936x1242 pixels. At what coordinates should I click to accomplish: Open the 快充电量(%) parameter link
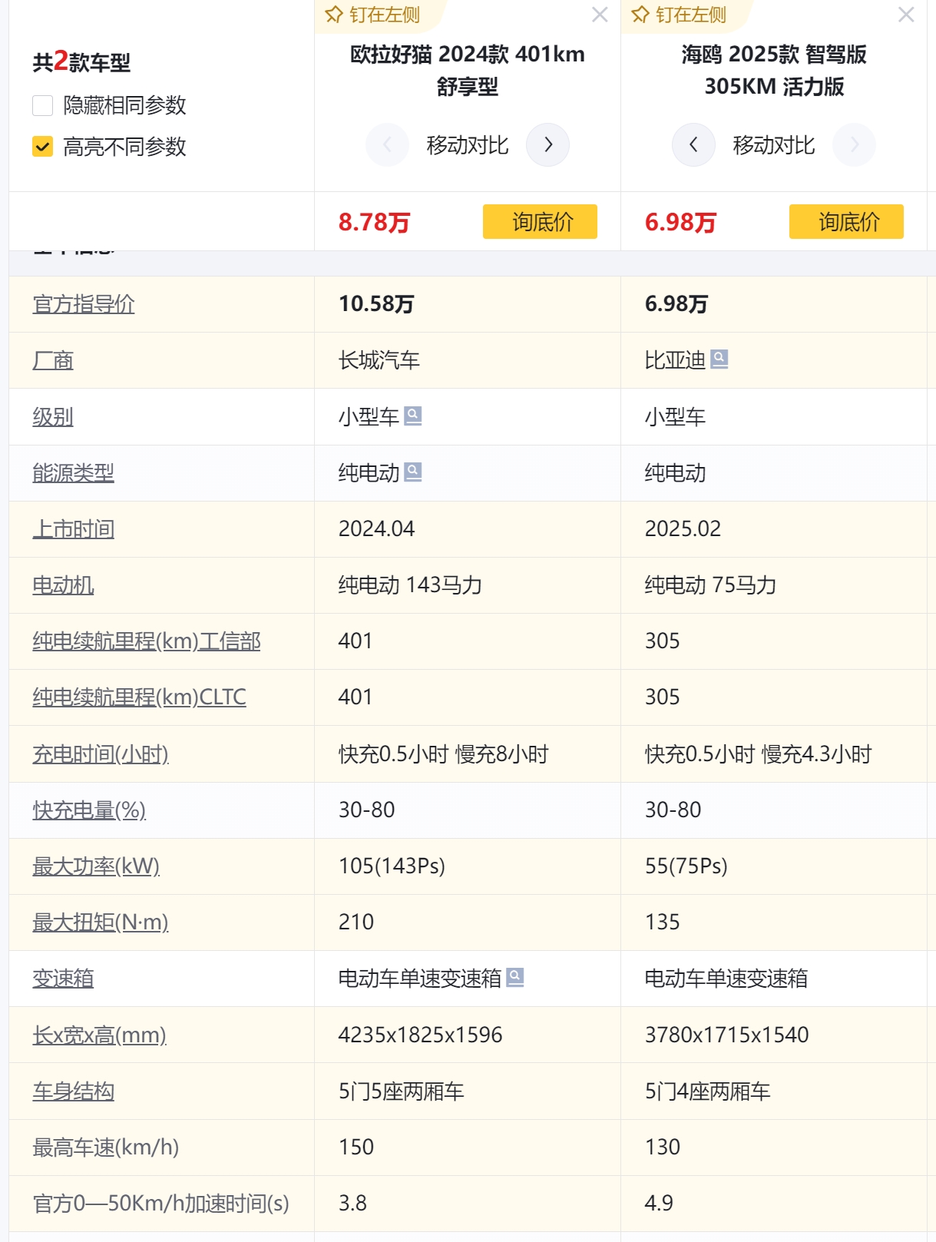coord(89,810)
